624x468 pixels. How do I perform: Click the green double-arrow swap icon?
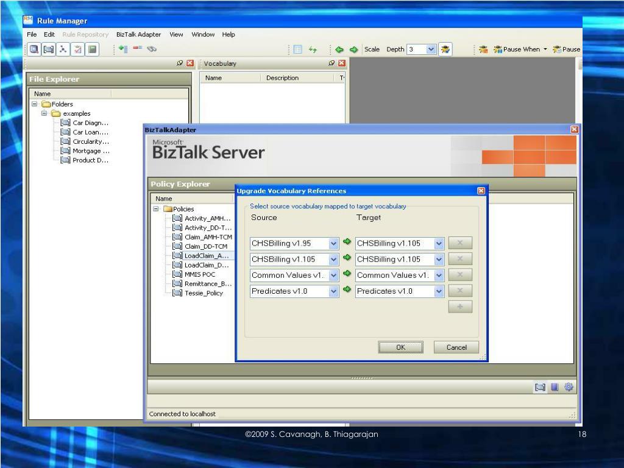pos(313,49)
